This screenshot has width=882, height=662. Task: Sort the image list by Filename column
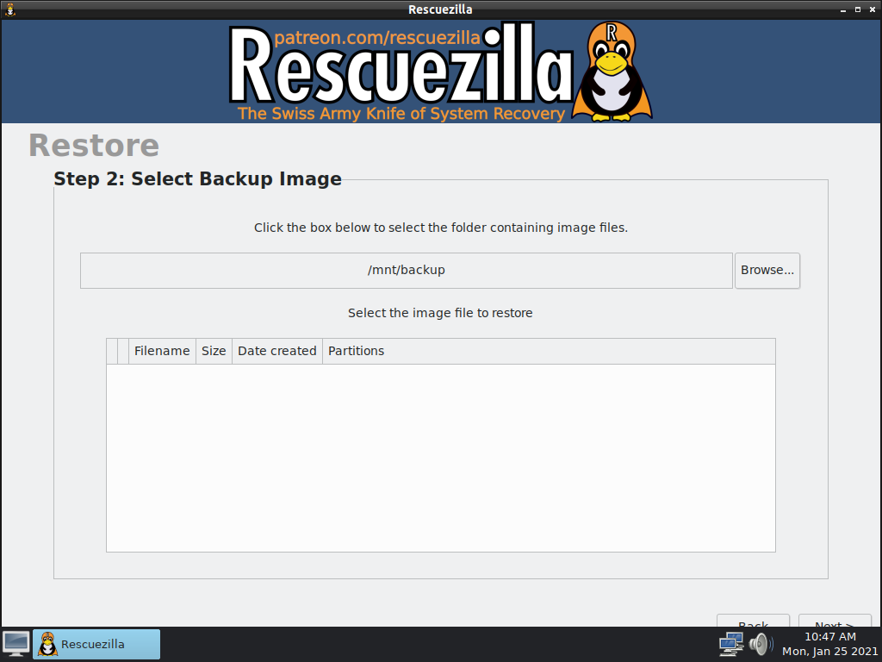(162, 351)
